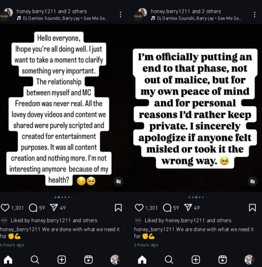Open Search tab in left navigation bar
262x267 pixels.
point(35,259)
